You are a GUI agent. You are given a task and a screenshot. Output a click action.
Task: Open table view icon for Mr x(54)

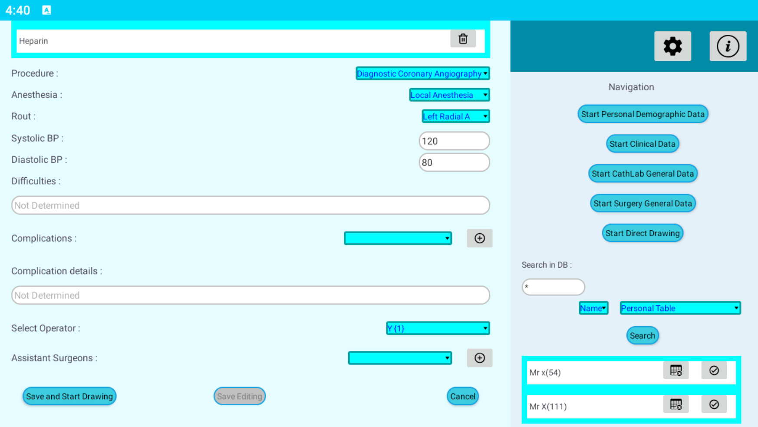pos(676,371)
